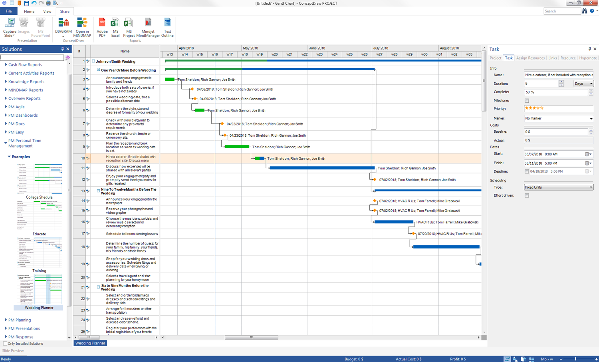Open the DIAGRAM export icon
Image resolution: width=599 pixels, height=362 pixels.
pyautogui.click(x=63, y=24)
